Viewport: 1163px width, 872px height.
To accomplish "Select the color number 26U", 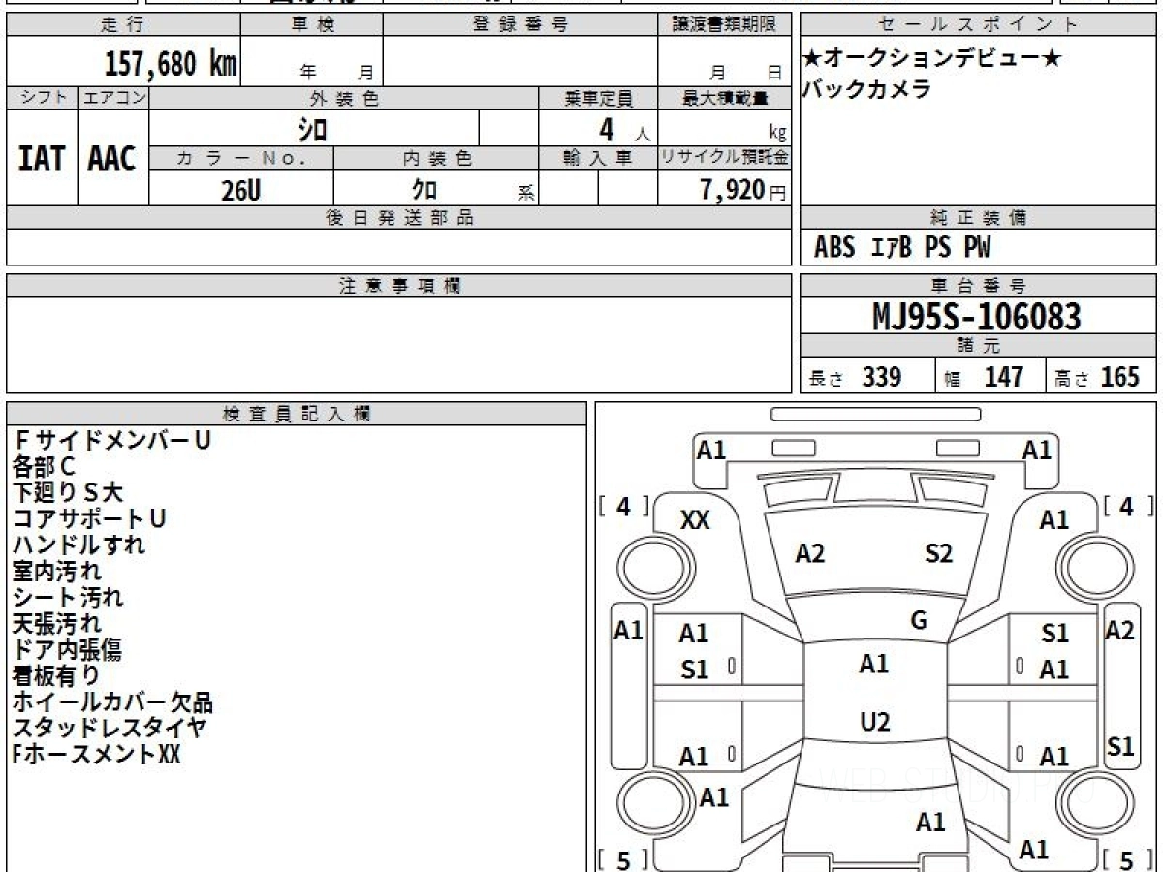I will pyautogui.click(x=240, y=190).
